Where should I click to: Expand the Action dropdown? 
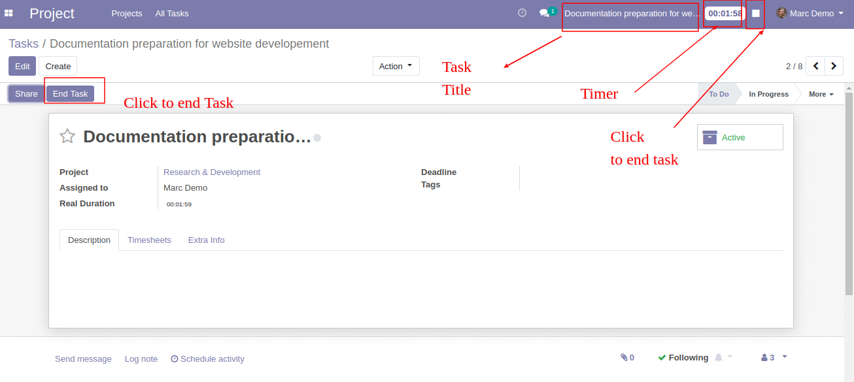click(396, 66)
